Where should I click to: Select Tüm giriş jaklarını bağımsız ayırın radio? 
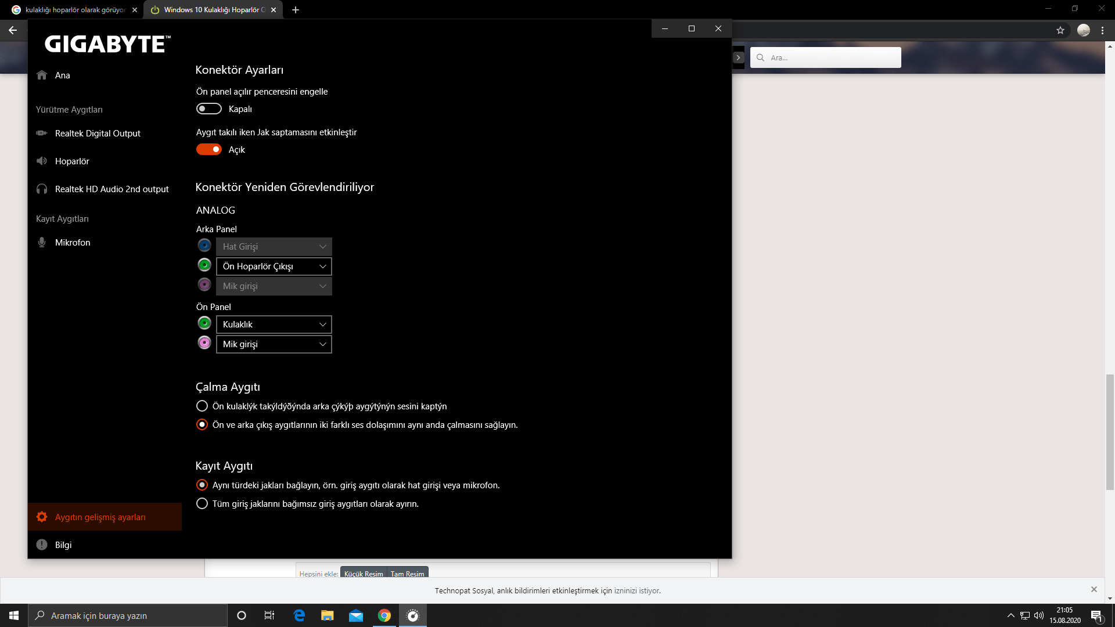pyautogui.click(x=202, y=503)
